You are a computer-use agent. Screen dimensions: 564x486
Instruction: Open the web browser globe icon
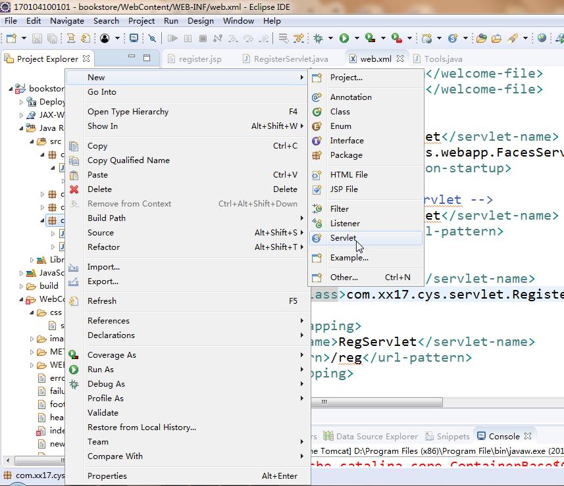click(x=542, y=37)
